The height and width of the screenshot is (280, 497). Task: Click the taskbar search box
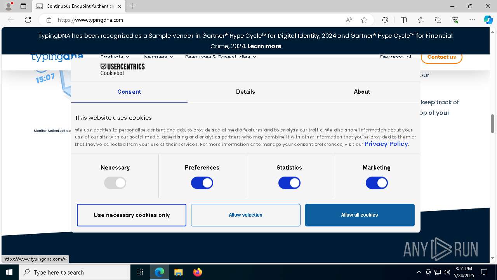(x=75, y=272)
